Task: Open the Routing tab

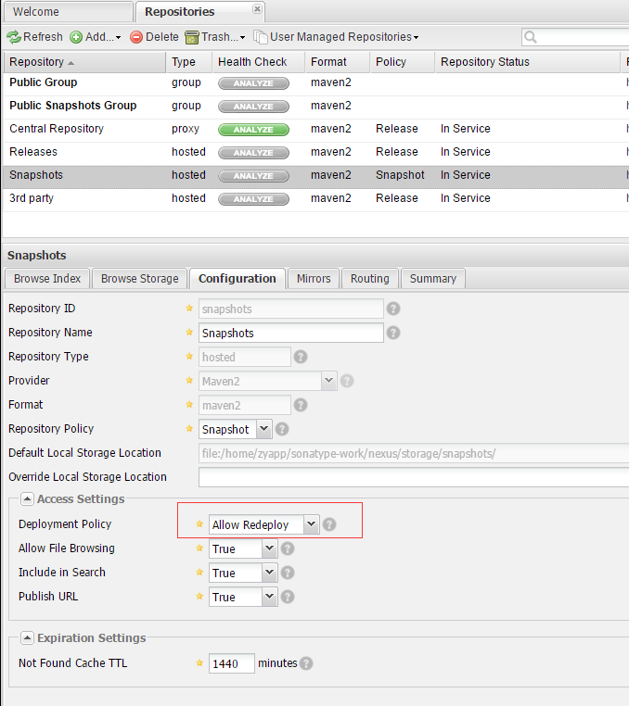Action: pyautogui.click(x=370, y=279)
